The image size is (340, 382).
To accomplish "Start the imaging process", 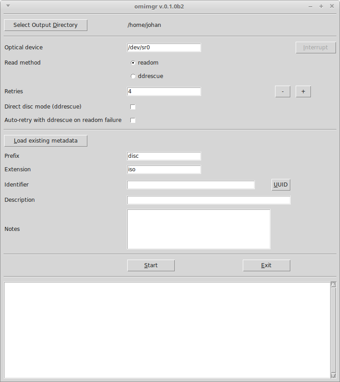I will click(151, 265).
